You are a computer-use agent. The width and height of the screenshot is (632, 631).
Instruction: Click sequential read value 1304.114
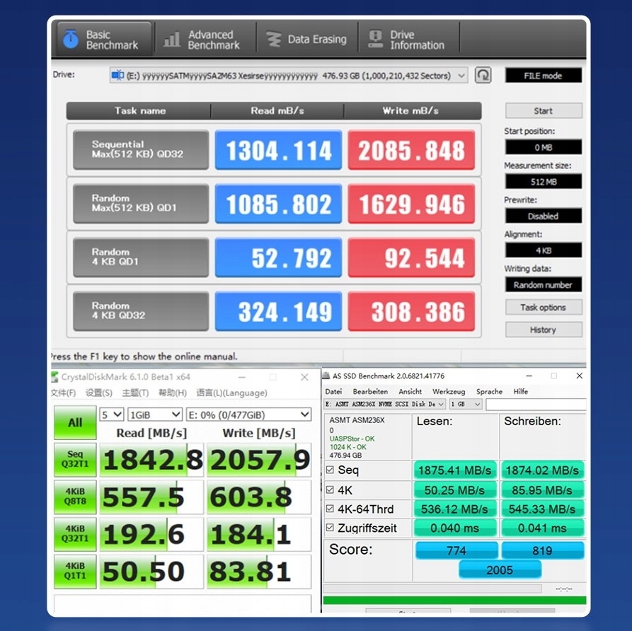pyautogui.click(x=278, y=149)
